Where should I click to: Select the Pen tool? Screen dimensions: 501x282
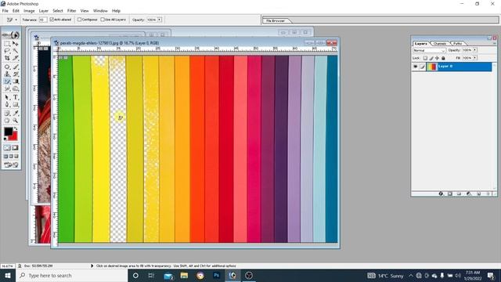7,104
